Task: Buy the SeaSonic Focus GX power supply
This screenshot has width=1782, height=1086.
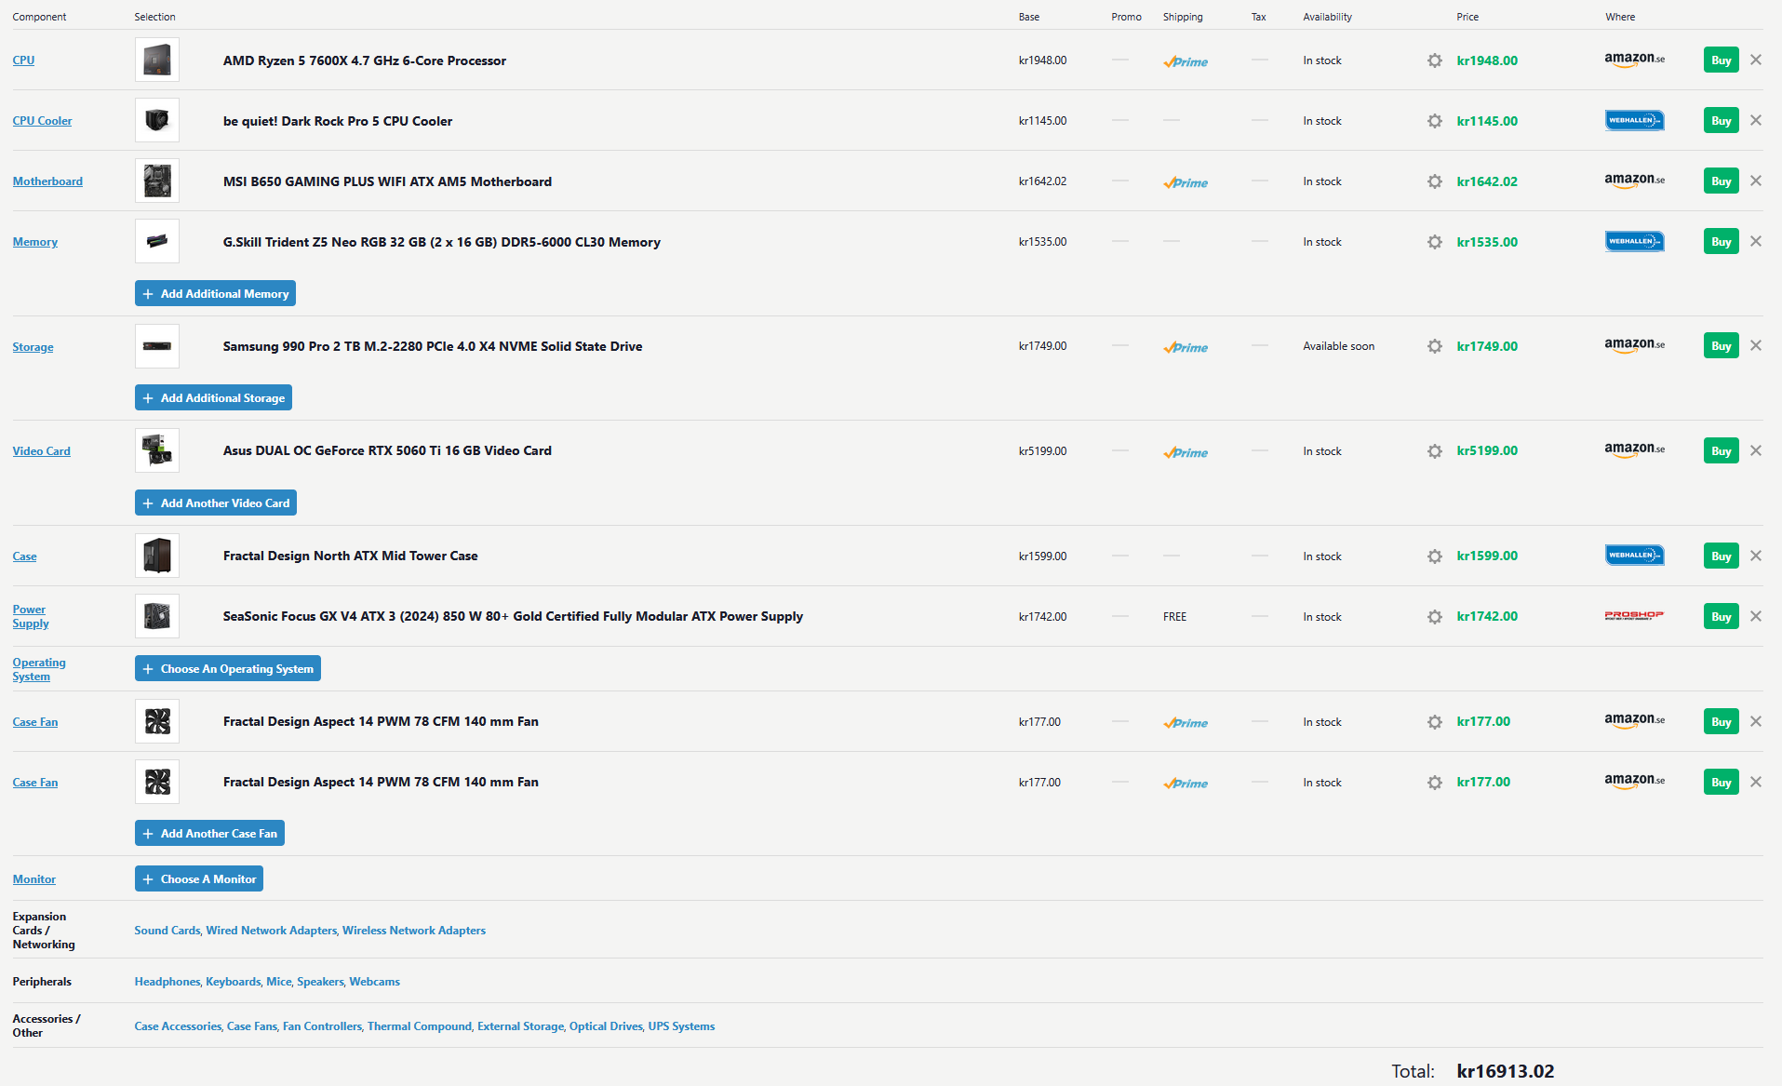Action: point(1722,616)
